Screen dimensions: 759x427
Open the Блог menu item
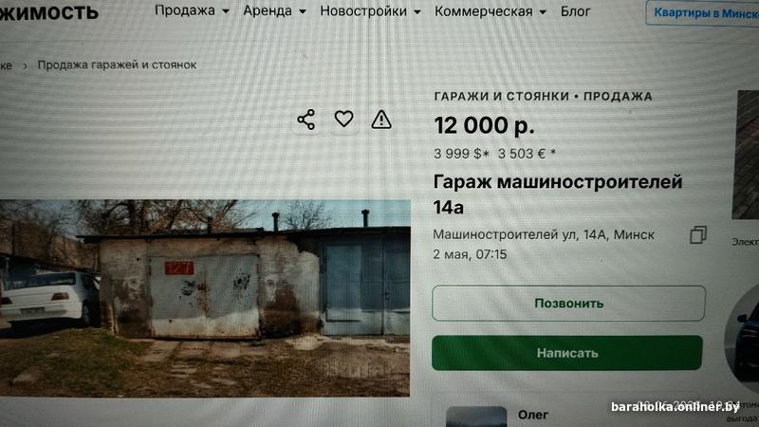tap(575, 11)
